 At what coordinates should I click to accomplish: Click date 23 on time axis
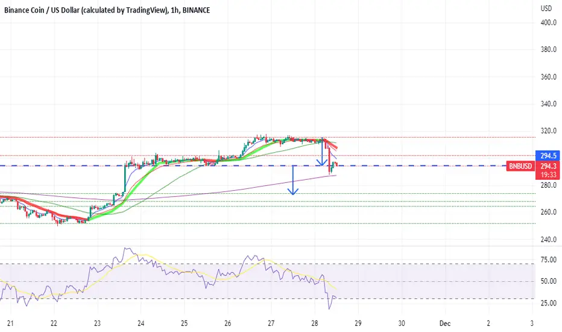[x=97, y=324]
